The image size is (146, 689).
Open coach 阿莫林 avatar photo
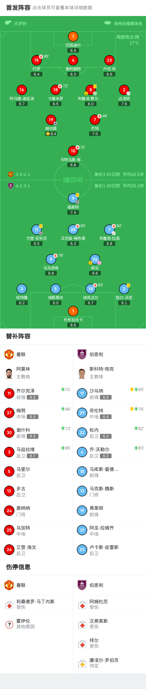tap(9, 373)
